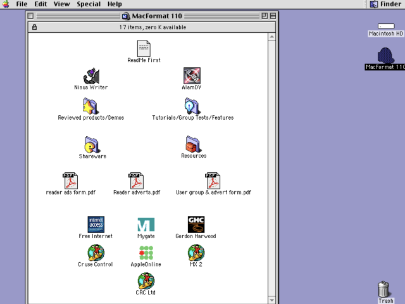This screenshot has width=405, height=304.
Task: Select the Resources folder icon
Action: pos(193,144)
